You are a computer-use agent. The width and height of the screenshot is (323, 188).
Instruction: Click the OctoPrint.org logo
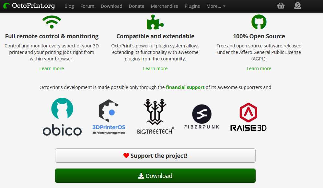point(29,6)
